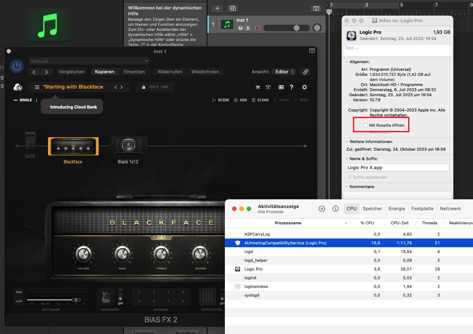The width and height of the screenshot is (473, 334).
Task: Collapse the Kommentare section
Action: tap(346, 187)
